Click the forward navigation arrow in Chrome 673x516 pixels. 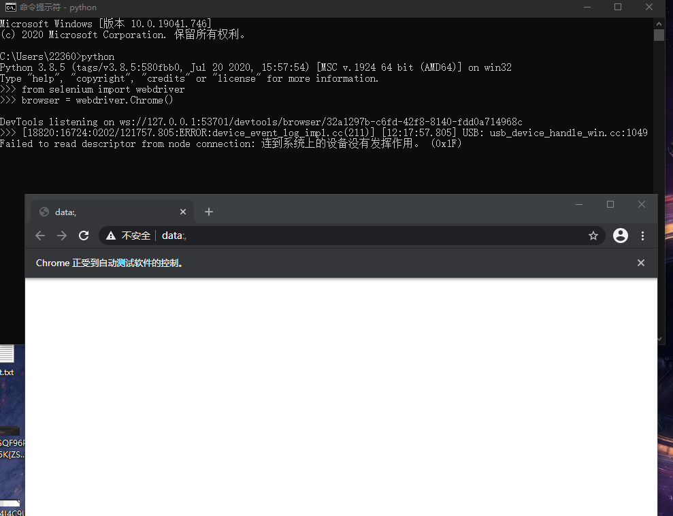tap(61, 235)
